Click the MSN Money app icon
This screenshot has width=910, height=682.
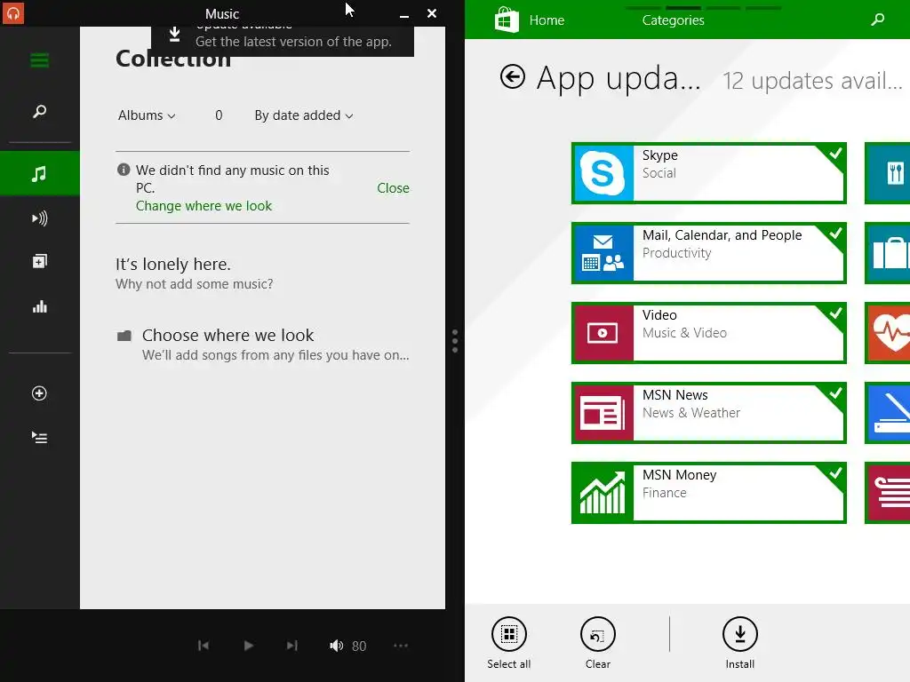click(x=603, y=493)
